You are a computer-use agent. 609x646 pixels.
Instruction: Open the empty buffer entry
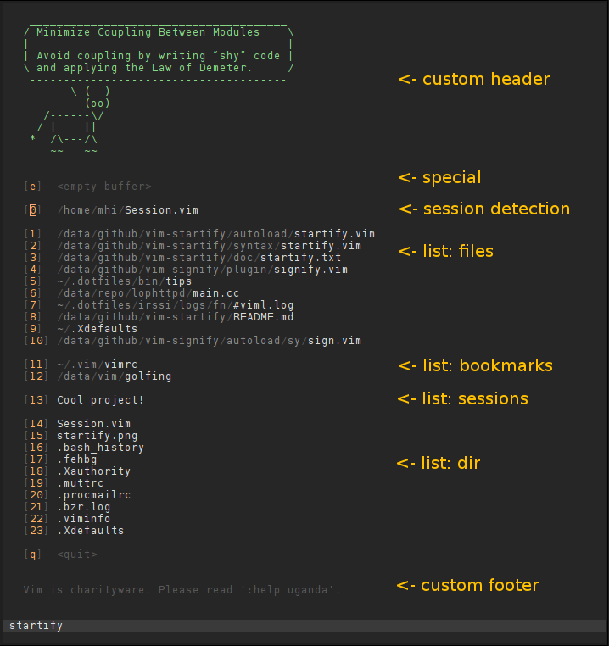click(x=103, y=186)
